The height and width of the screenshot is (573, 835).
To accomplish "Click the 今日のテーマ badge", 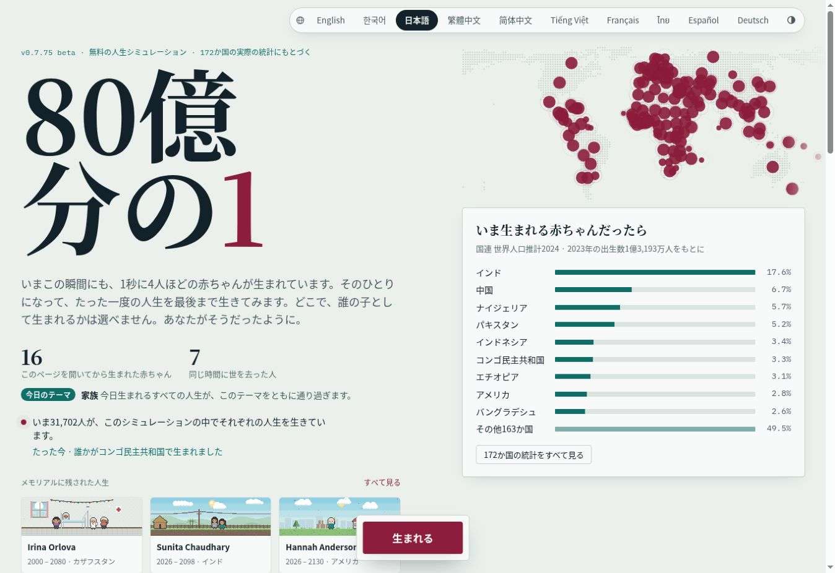I will [x=48, y=395].
